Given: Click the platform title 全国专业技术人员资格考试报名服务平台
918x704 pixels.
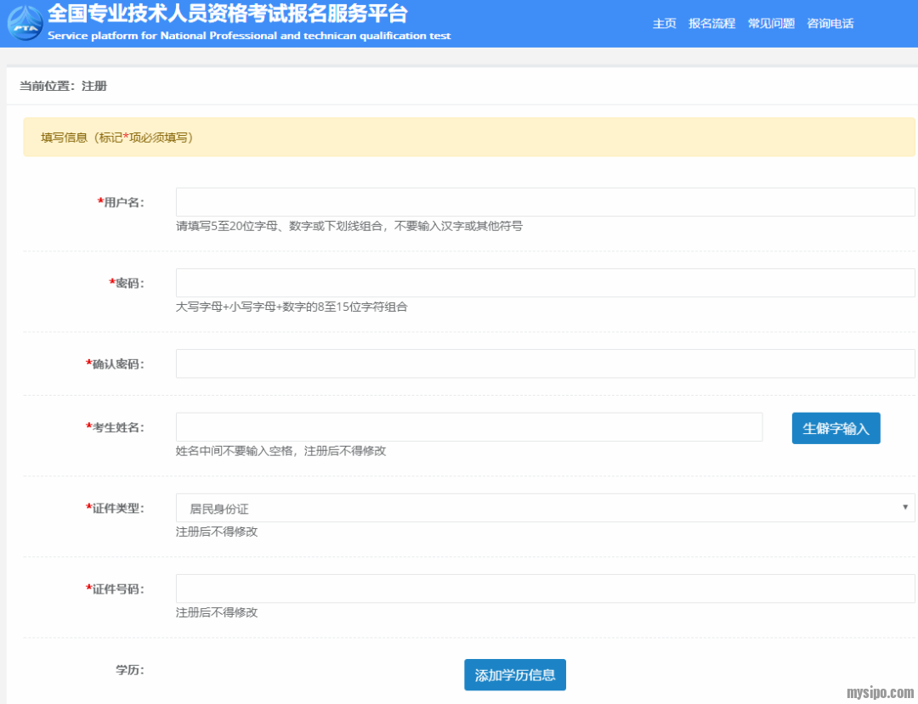Looking at the screenshot, I should click(228, 14).
